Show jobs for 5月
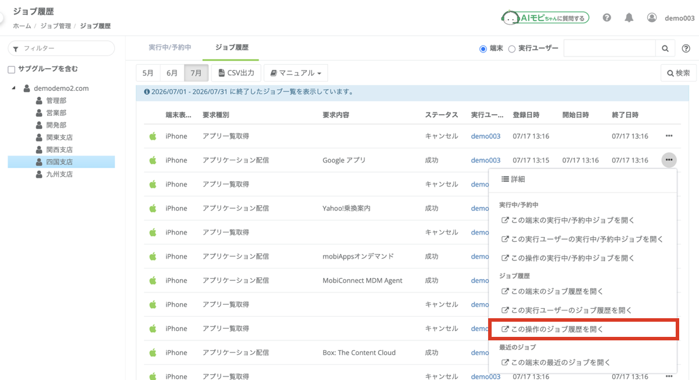 148,73
